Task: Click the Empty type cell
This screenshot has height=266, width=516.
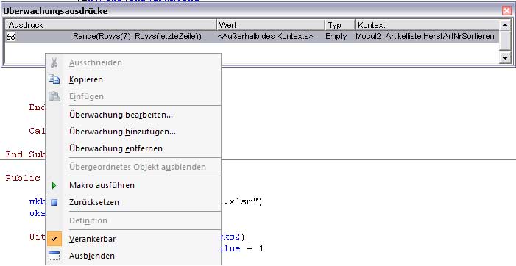Action: pyautogui.click(x=336, y=36)
